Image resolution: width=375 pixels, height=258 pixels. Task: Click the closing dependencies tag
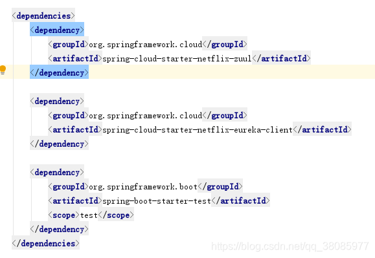(46, 243)
